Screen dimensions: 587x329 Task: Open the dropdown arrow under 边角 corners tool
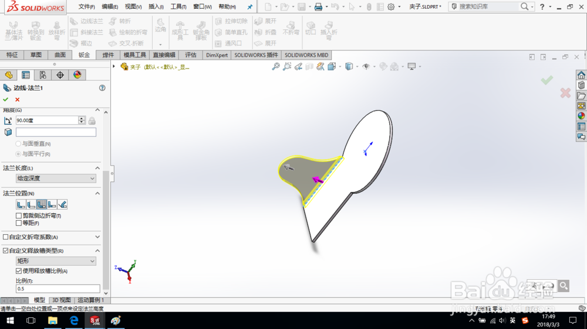[161, 44]
